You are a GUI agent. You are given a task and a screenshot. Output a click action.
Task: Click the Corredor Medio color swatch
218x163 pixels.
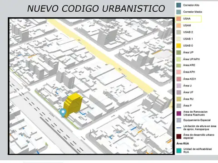coord(178,12)
